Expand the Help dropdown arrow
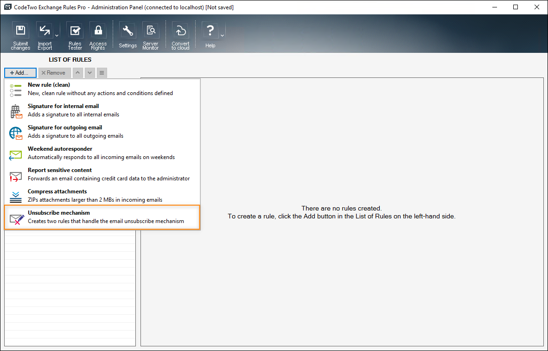 [x=222, y=36]
